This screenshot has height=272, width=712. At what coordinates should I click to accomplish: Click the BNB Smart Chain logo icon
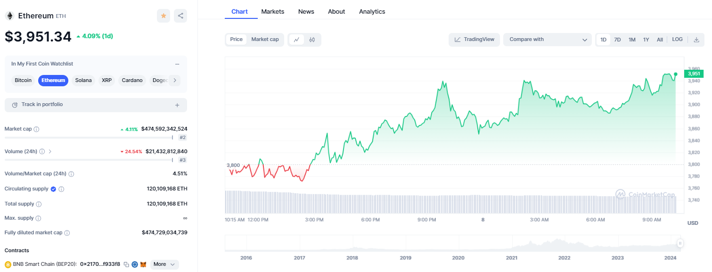8,264
